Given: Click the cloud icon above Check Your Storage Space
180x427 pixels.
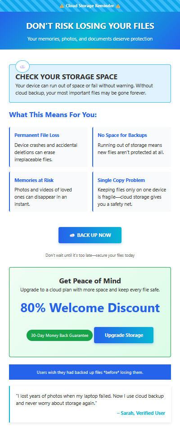Looking at the screenshot, I should 22,66.
